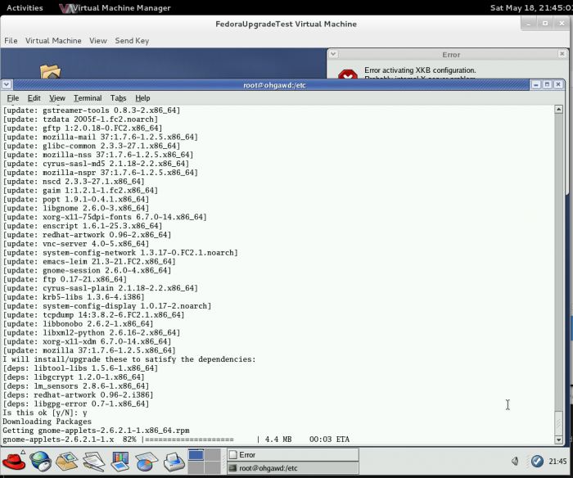This screenshot has width=573, height=478.
Task: Open the Red Hat main menu
Action: [14, 462]
